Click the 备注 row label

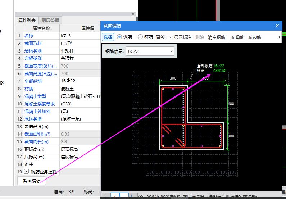[x=29, y=164]
